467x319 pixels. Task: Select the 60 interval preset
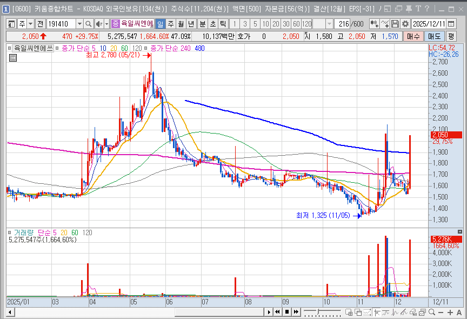(x=296, y=24)
